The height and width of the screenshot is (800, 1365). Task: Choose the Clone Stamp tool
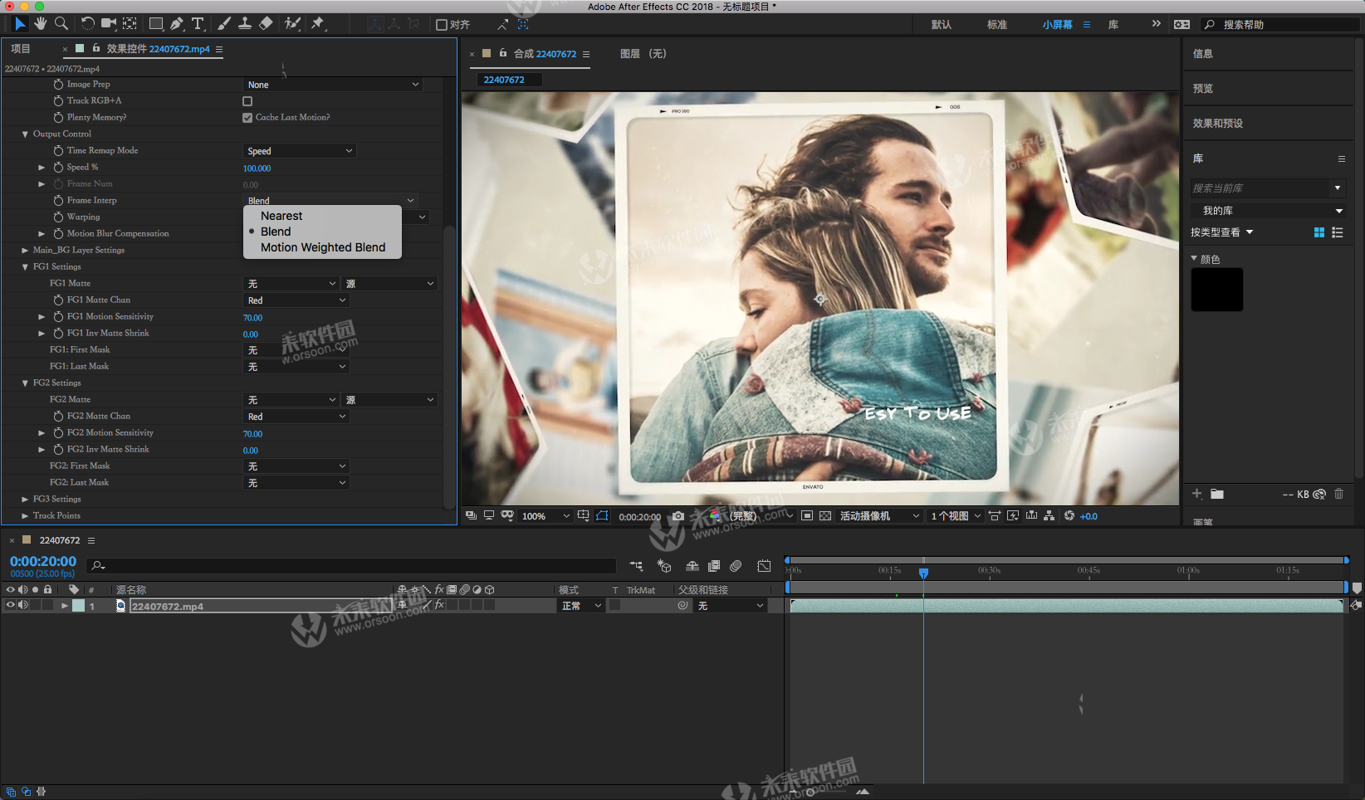[x=245, y=23]
